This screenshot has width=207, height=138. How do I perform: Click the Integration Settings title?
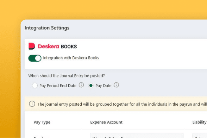tap(47, 28)
